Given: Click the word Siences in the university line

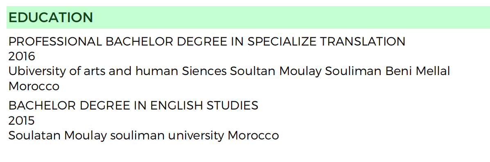Looking at the screenshot, I should [204, 71].
